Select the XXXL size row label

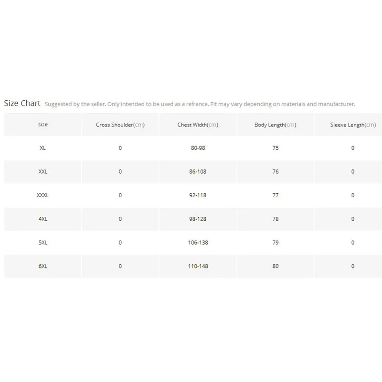point(42,195)
